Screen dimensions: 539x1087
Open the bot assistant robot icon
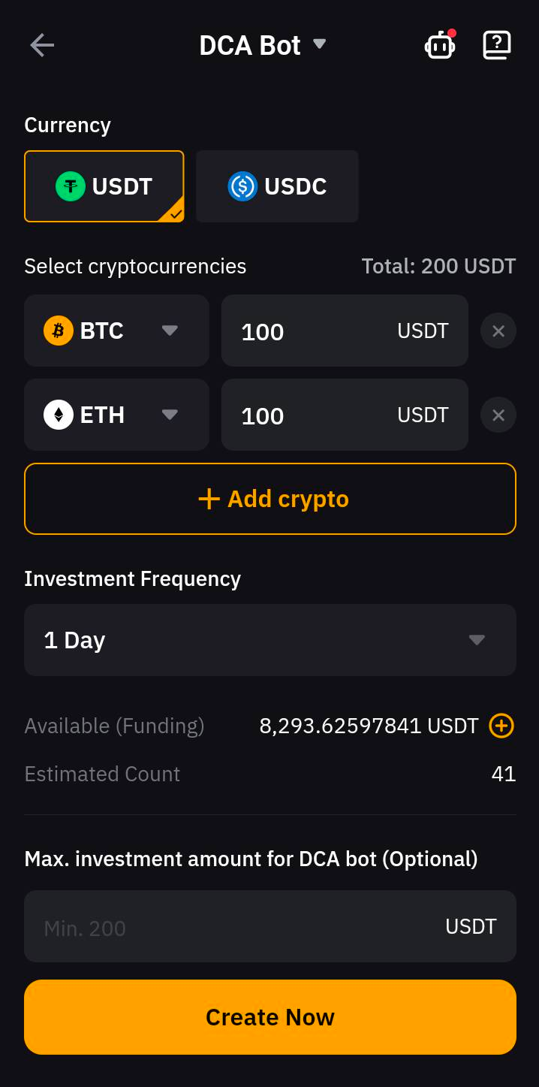pyautogui.click(x=439, y=46)
